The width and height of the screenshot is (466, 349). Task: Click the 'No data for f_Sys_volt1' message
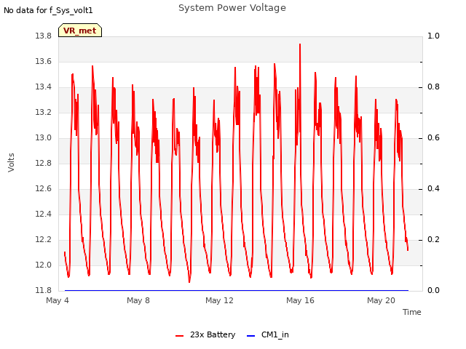[48, 10]
